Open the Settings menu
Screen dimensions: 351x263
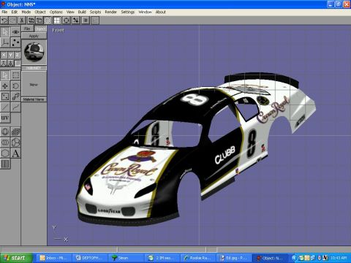128,12
